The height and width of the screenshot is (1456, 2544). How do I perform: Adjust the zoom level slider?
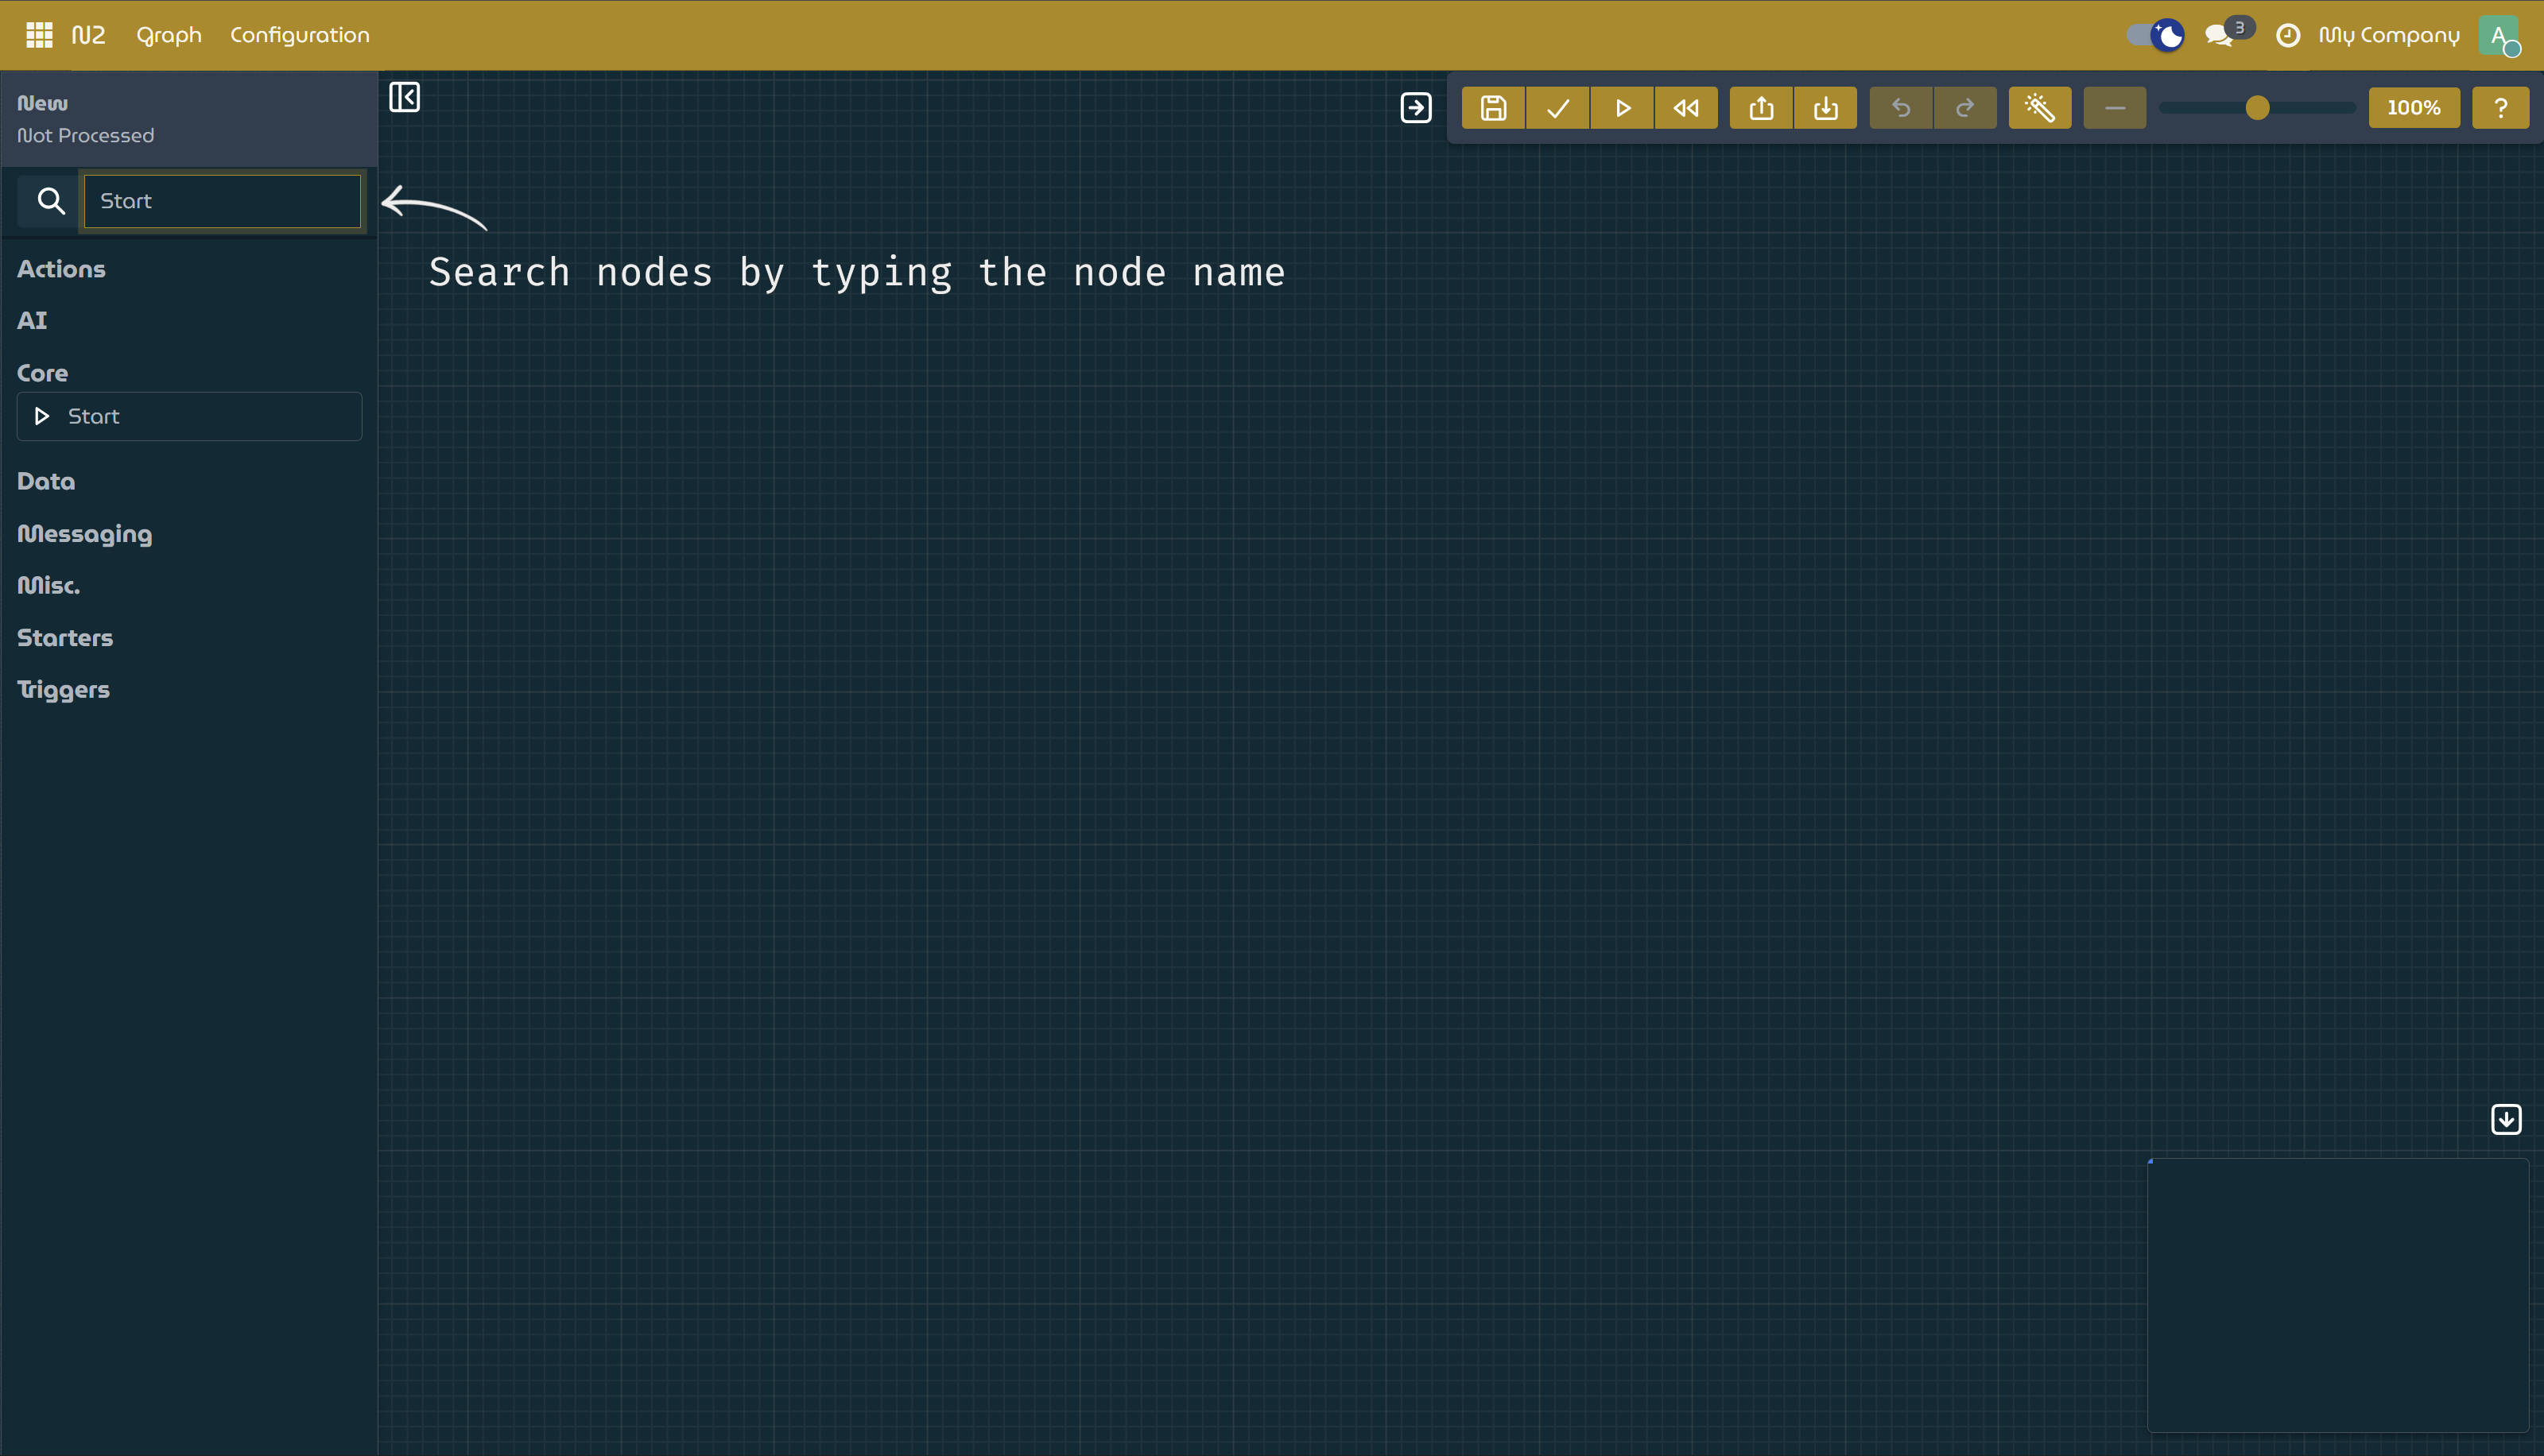point(2257,107)
